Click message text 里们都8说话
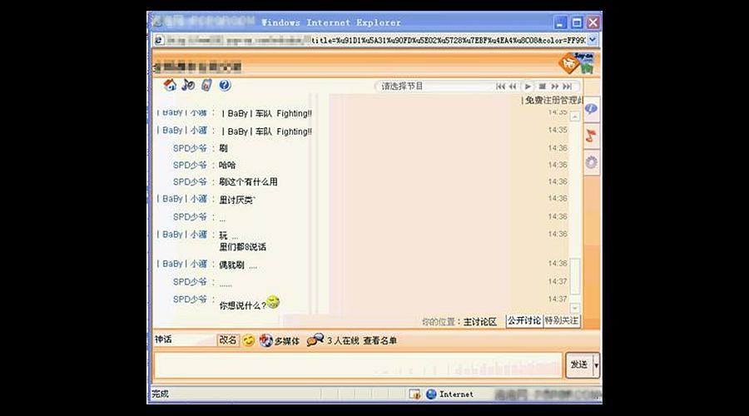The image size is (749, 416). [243, 247]
